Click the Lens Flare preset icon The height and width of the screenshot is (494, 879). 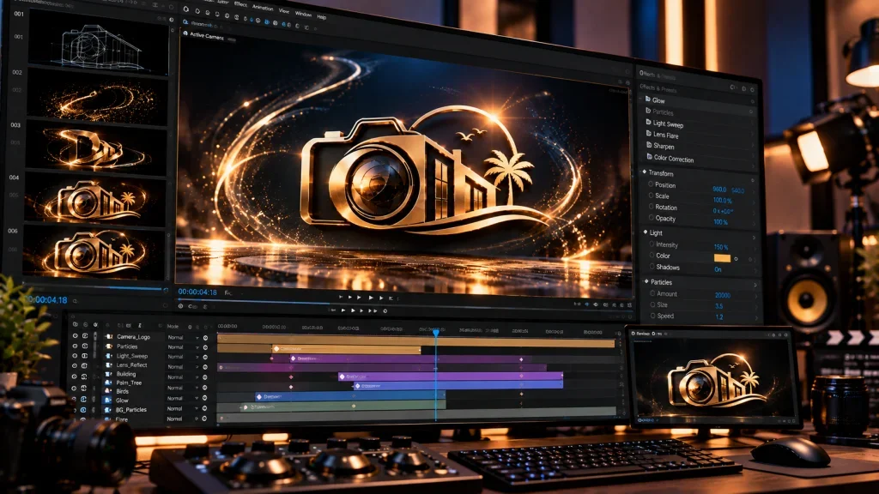point(649,133)
